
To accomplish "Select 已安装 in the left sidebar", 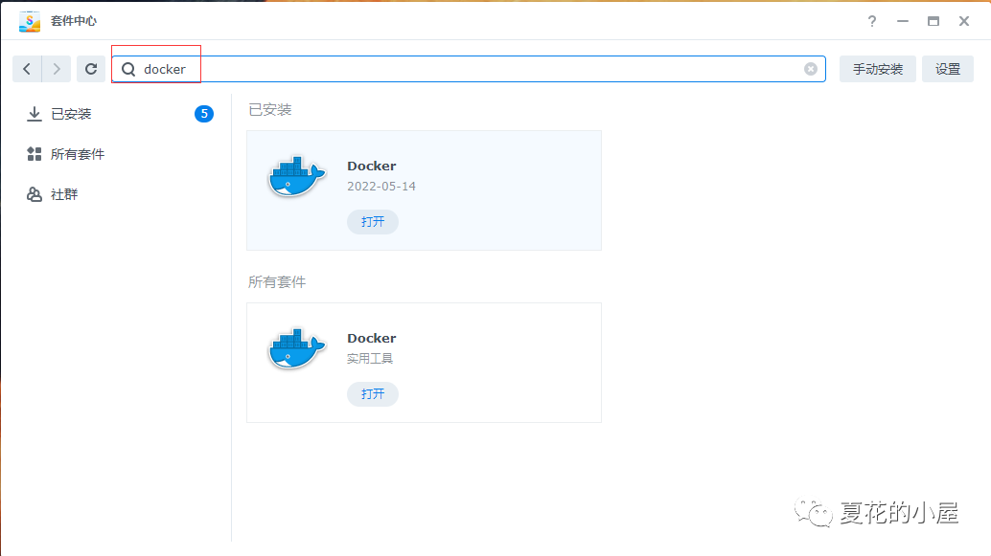I will (x=71, y=114).
